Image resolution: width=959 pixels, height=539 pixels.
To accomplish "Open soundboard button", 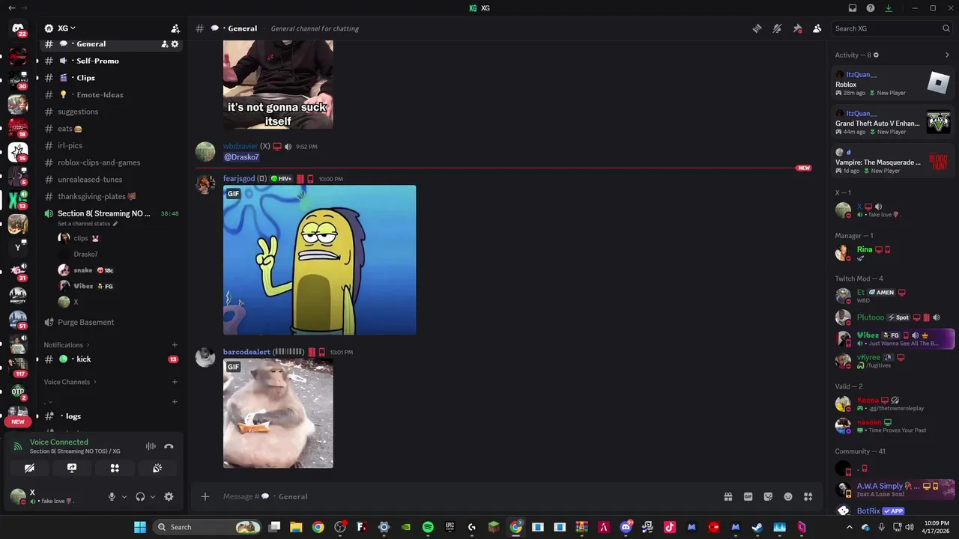I will tap(157, 468).
